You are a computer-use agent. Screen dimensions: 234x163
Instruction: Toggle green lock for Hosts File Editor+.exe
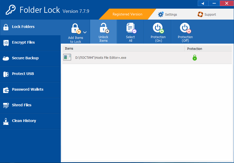click(x=195, y=58)
